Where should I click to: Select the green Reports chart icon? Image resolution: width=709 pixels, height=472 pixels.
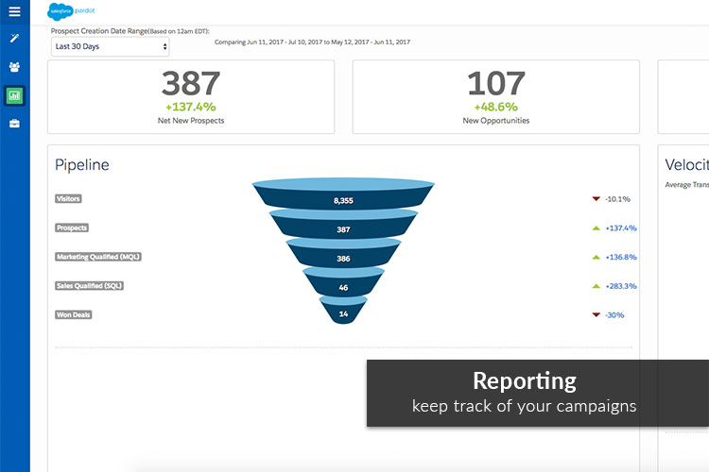(14, 95)
